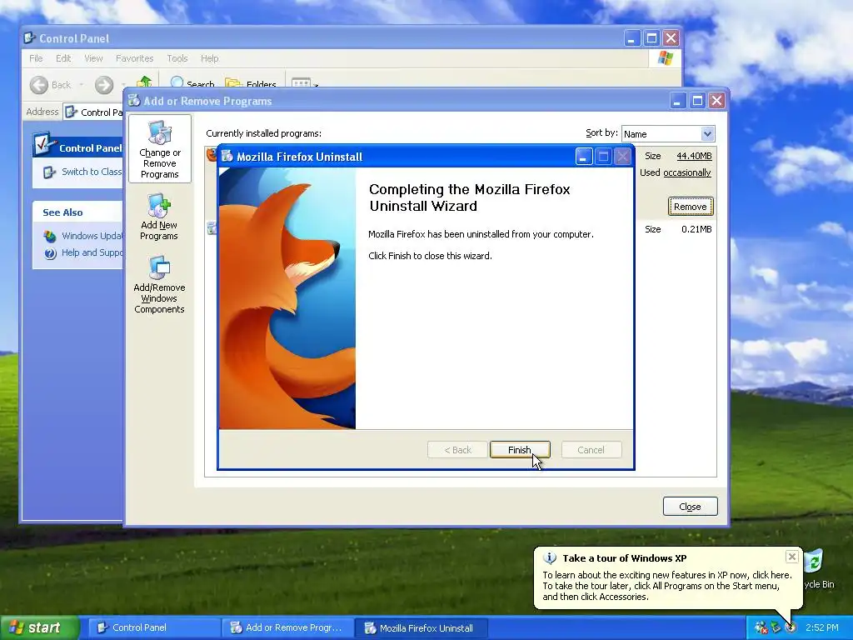The height and width of the screenshot is (640, 853).
Task: Close the Add or Remove Programs window
Action: coord(717,101)
